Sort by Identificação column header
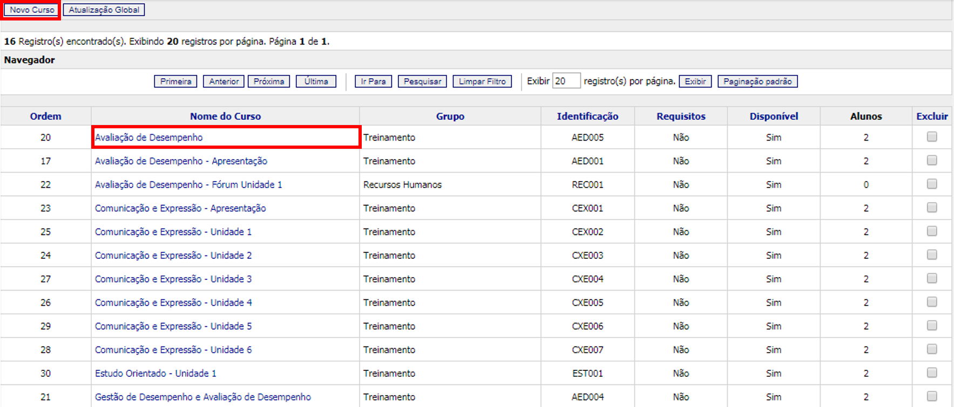This screenshot has height=407, width=954. coord(587,116)
